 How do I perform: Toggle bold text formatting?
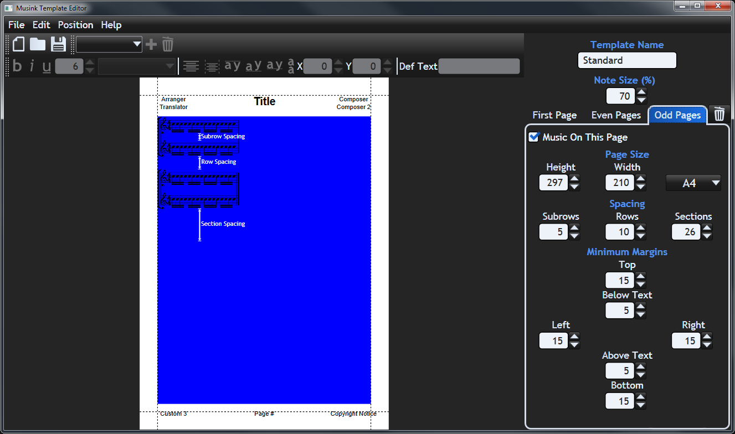17,66
